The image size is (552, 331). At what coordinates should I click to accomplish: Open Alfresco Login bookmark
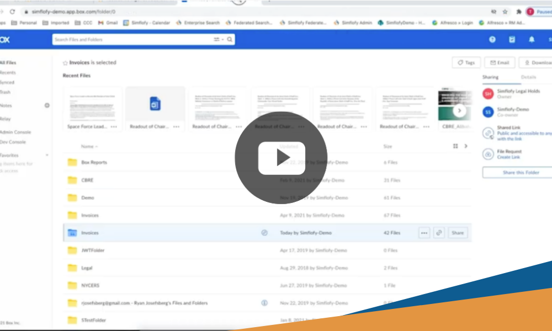(x=453, y=23)
